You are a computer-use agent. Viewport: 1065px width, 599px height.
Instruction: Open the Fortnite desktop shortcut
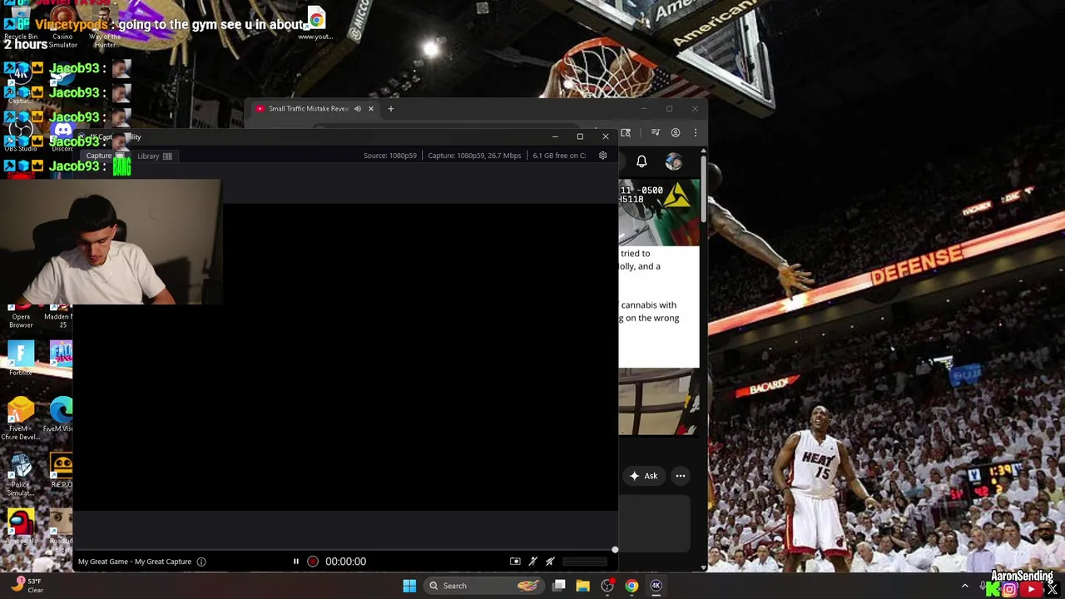[x=21, y=359]
